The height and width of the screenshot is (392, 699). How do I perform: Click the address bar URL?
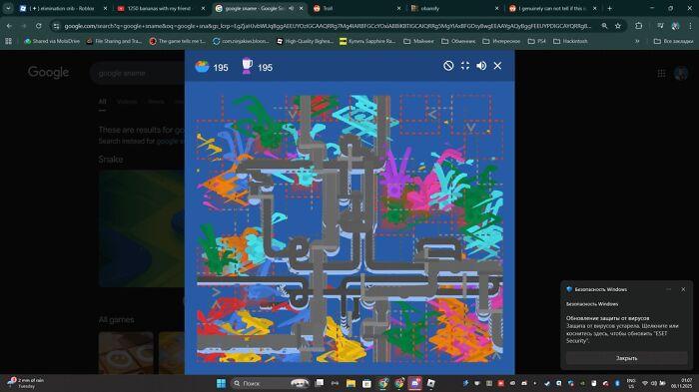click(x=328, y=26)
